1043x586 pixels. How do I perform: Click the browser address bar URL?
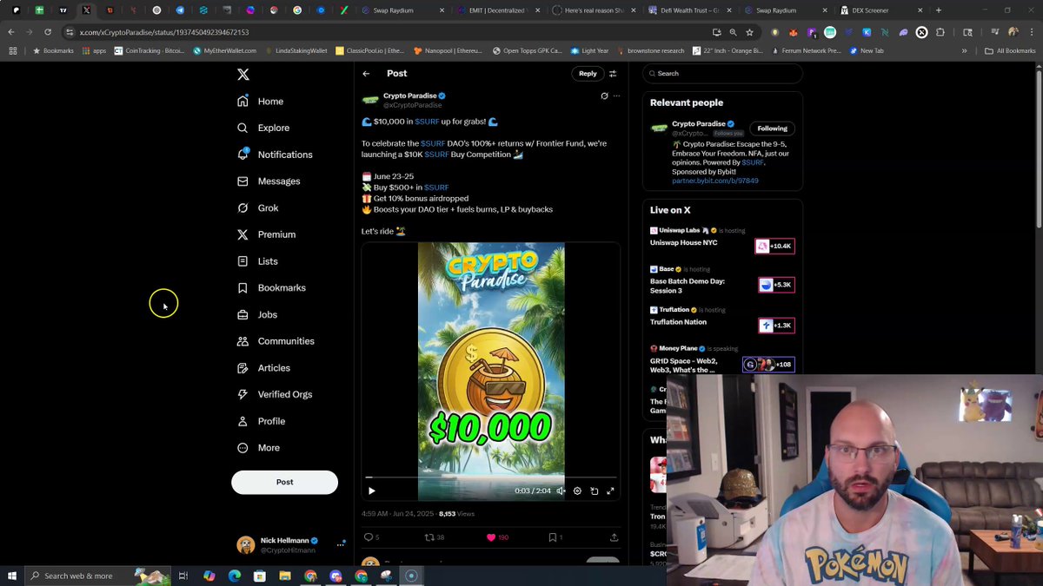point(164,32)
